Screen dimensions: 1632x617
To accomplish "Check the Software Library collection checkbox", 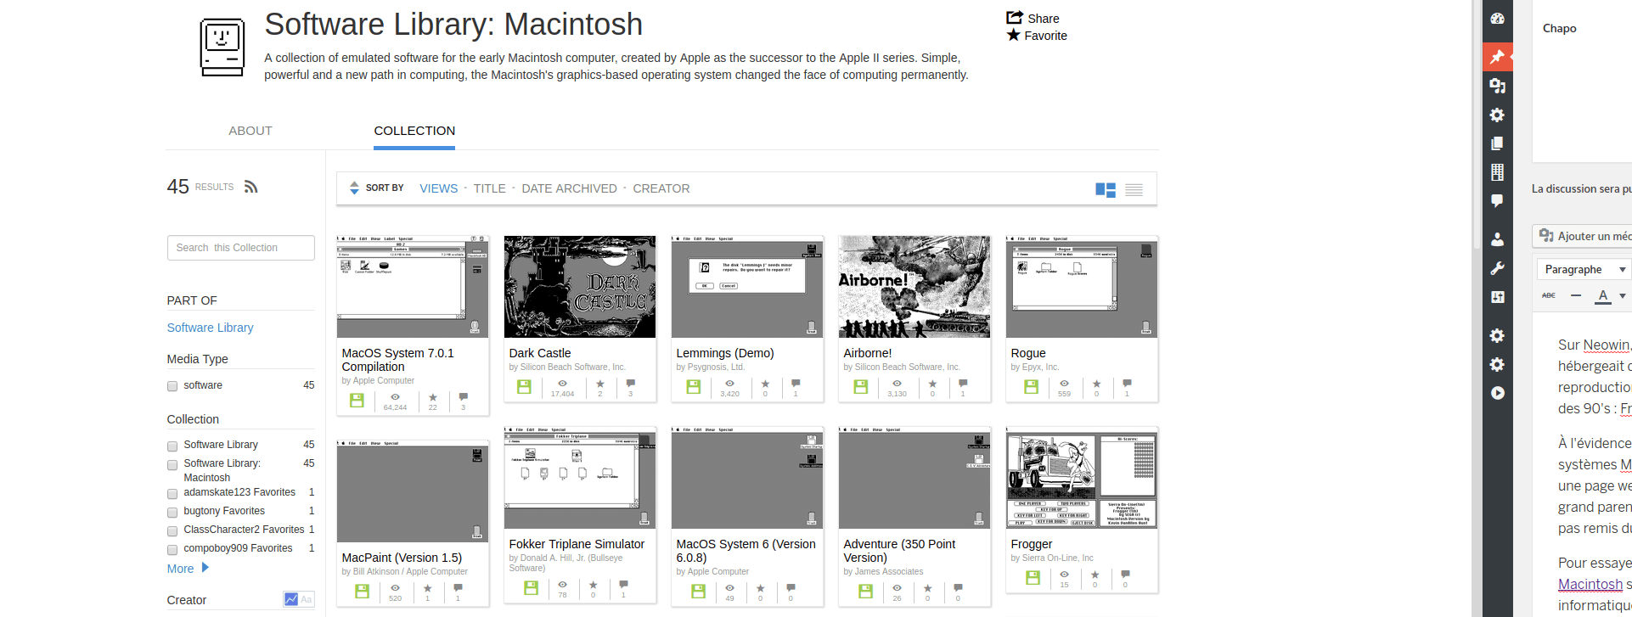I will click(172, 446).
